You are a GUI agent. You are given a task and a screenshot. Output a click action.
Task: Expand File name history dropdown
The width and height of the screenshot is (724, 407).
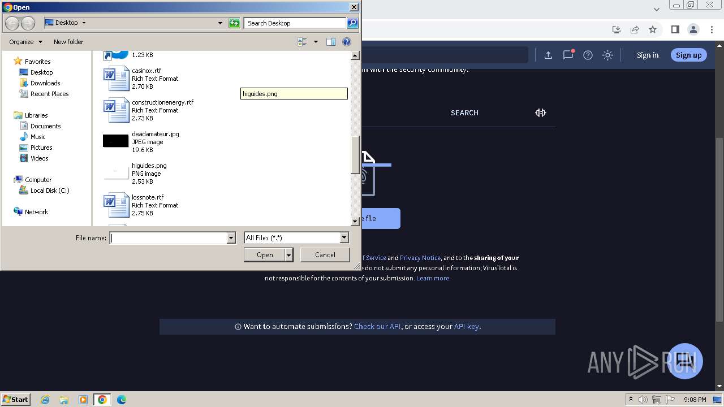tap(231, 238)
